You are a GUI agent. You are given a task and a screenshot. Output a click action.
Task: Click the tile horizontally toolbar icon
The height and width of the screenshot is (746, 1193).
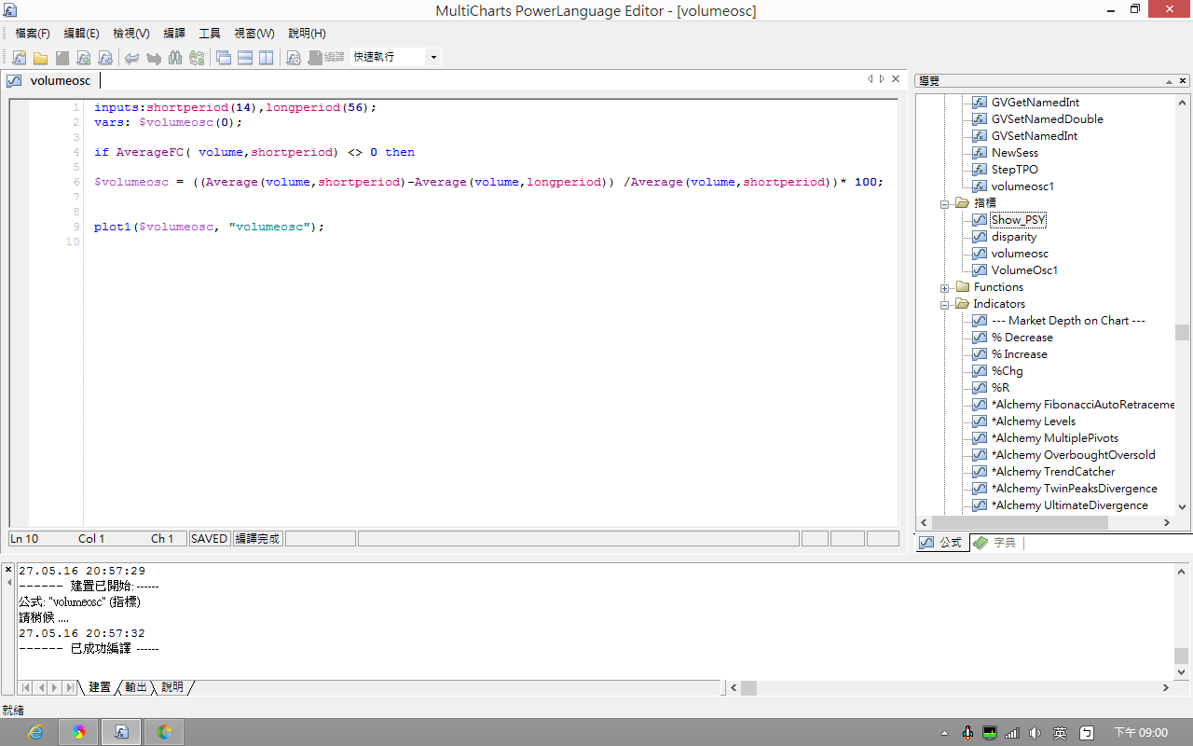tap(245, 58)
